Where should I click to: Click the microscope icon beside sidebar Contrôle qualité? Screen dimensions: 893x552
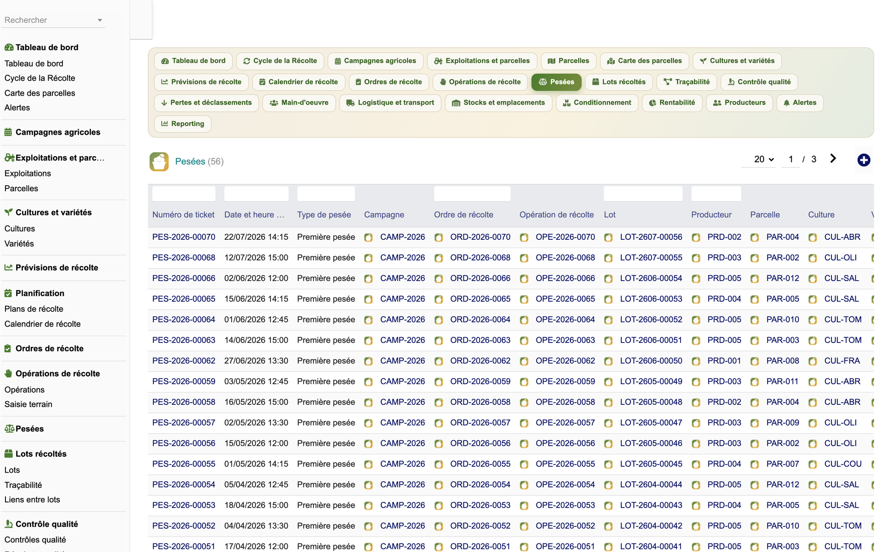click(8, 524)
